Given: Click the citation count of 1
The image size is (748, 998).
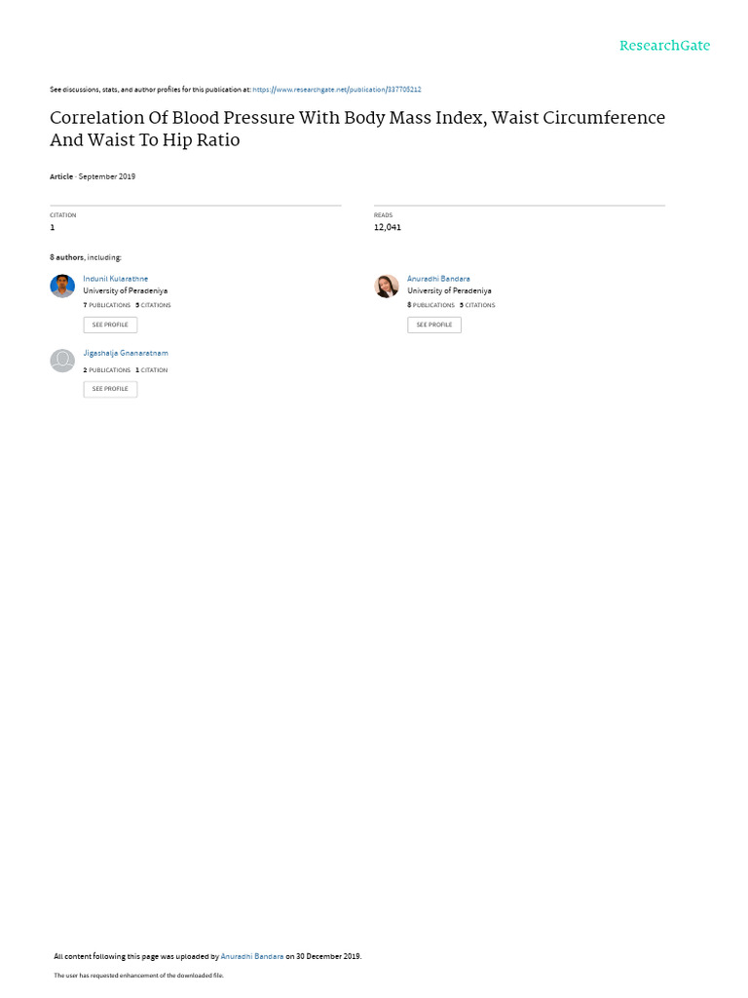Looking at the screenshot, I should point(53,227).
